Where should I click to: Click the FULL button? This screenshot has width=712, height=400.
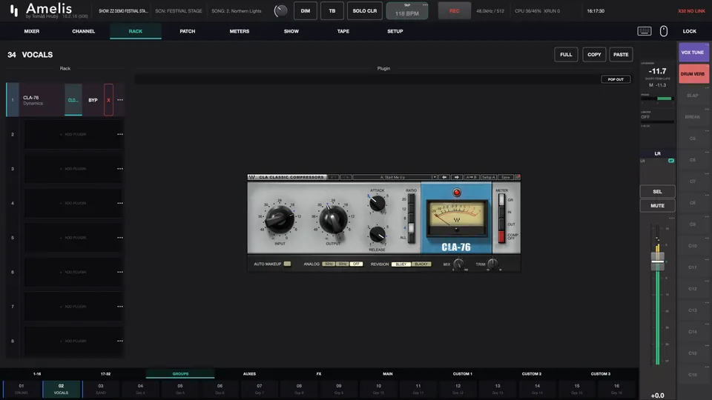tap(566, 54)
